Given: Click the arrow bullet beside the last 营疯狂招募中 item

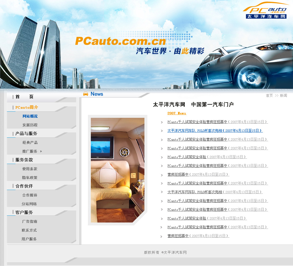Looking at the screenshot, I should coord(161,236).
